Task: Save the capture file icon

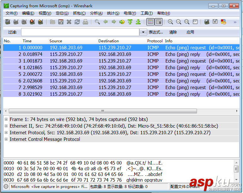Action: coord(61,22)
